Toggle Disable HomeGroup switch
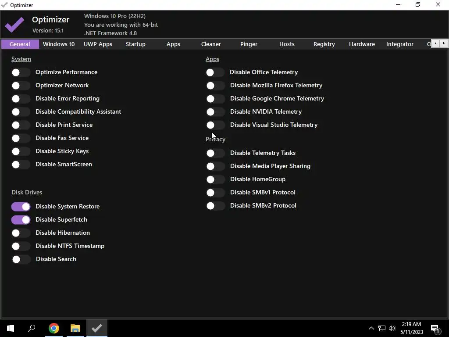Screen dimensions: 449x337 pyautogui.click(x=215, y=179)
